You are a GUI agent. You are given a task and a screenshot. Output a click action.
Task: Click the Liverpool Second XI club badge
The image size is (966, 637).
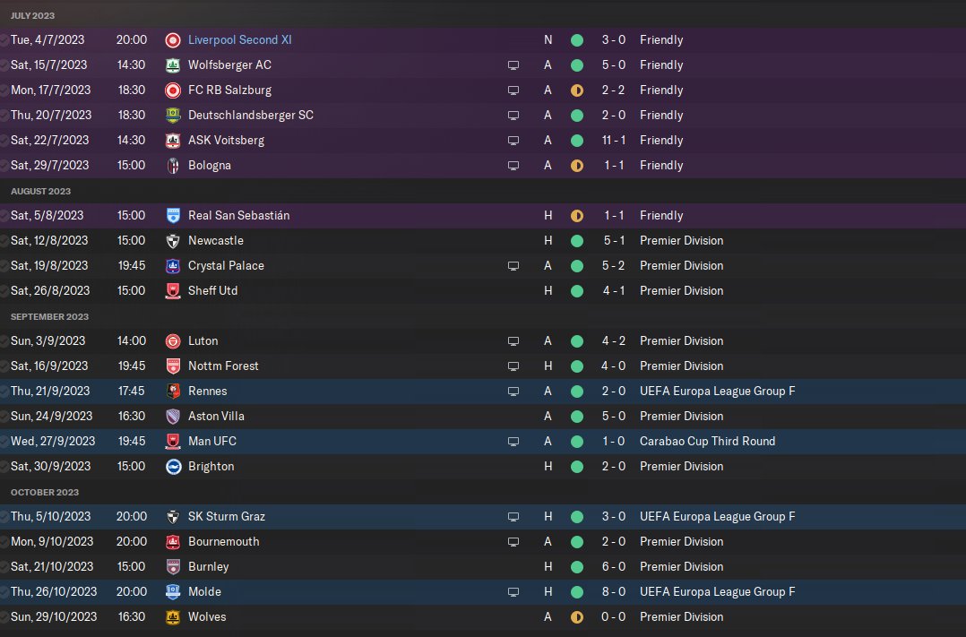[173, 40]
